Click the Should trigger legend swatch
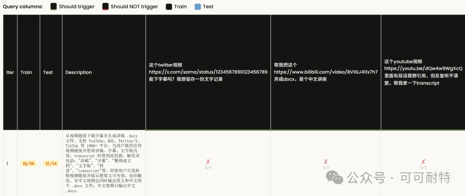The image size is (465, 196). [54, 6]
